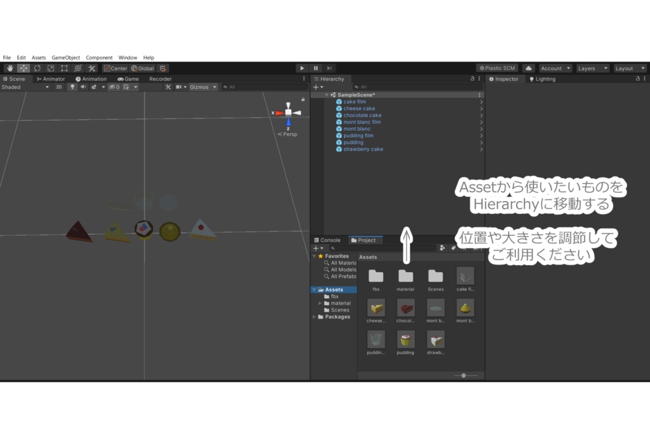The width and height of the screenshot is (650, 439).
Task: Open prefab arrow for chocolate cake
Action: point(481,115)
